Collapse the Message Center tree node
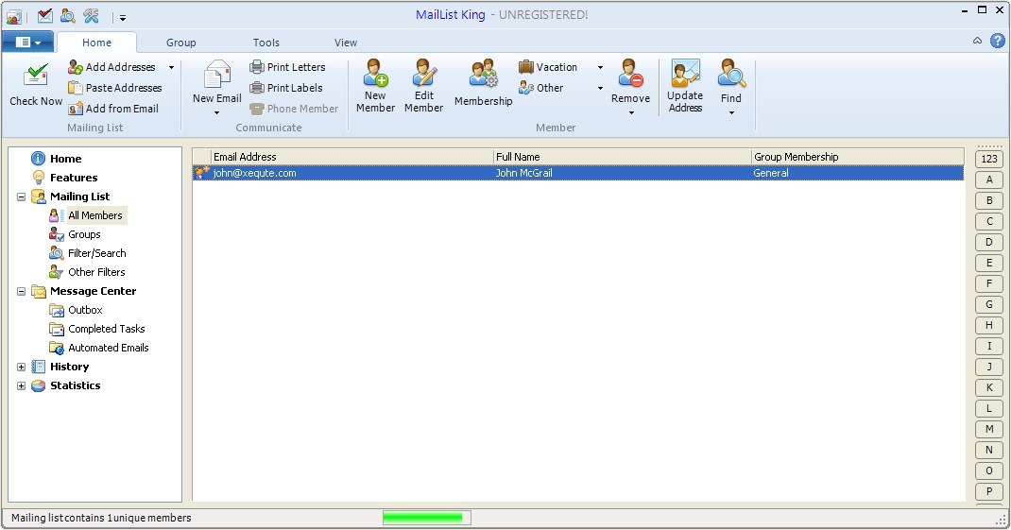Image resolution: width=1011 pixels, height=530 pixels. point(22,291)
